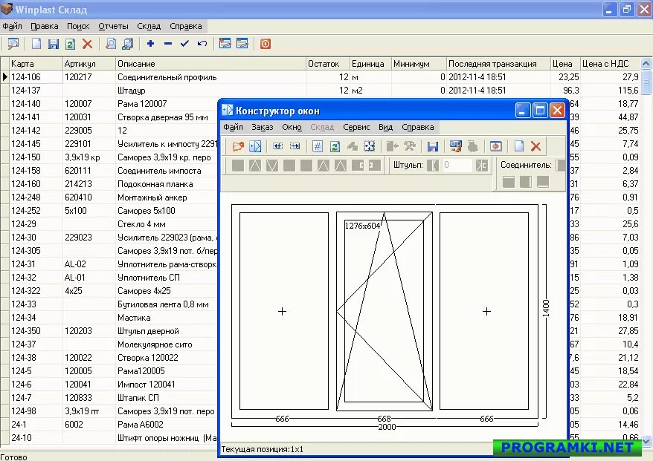
Task: Open the Отчеты menu in Winplast Склад
Action: pyautogui.click(x=113, y=26)
